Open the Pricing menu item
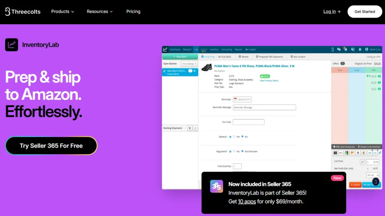This screenshot has width=385, height=216. 133,12
